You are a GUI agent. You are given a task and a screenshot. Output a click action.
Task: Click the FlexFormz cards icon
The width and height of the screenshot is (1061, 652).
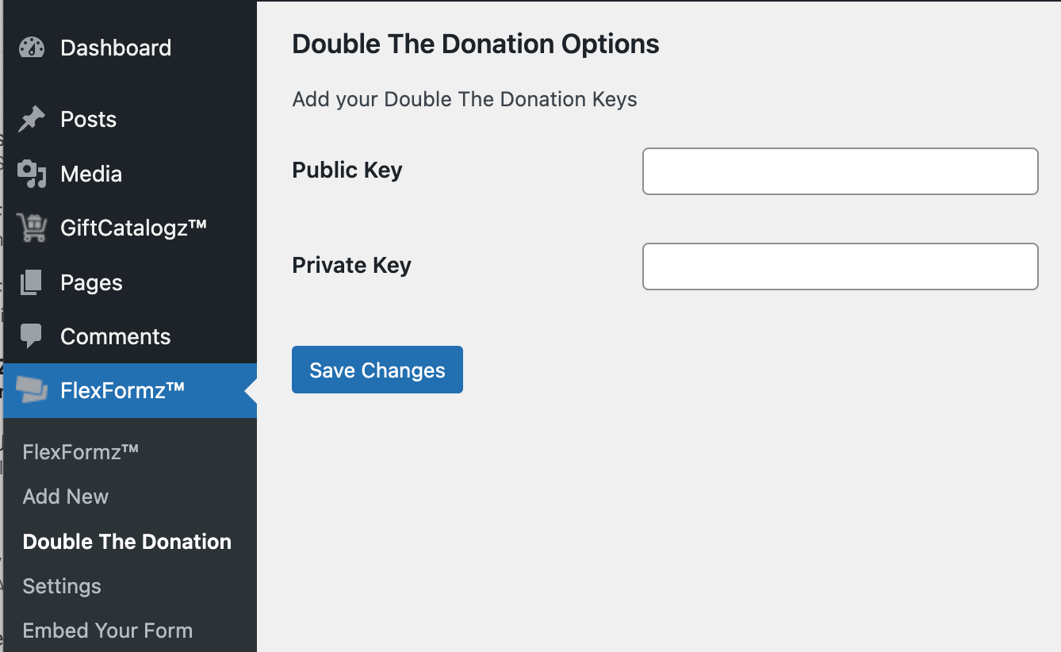coord(32,389)
